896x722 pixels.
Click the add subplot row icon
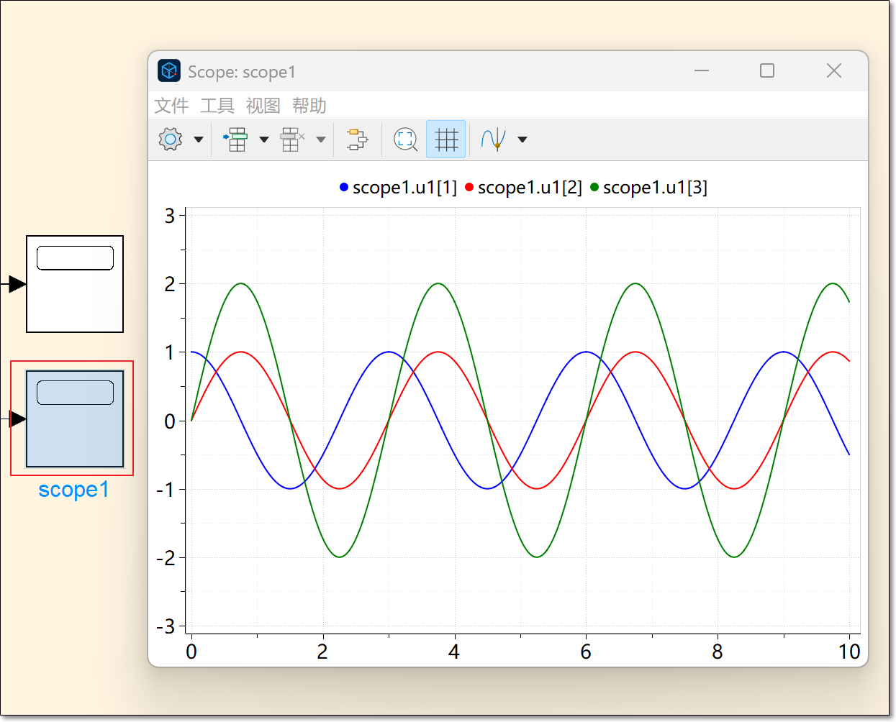click(236, 139)
